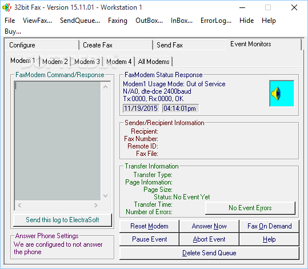Open the InBox... menu

(x=182, y=21)
